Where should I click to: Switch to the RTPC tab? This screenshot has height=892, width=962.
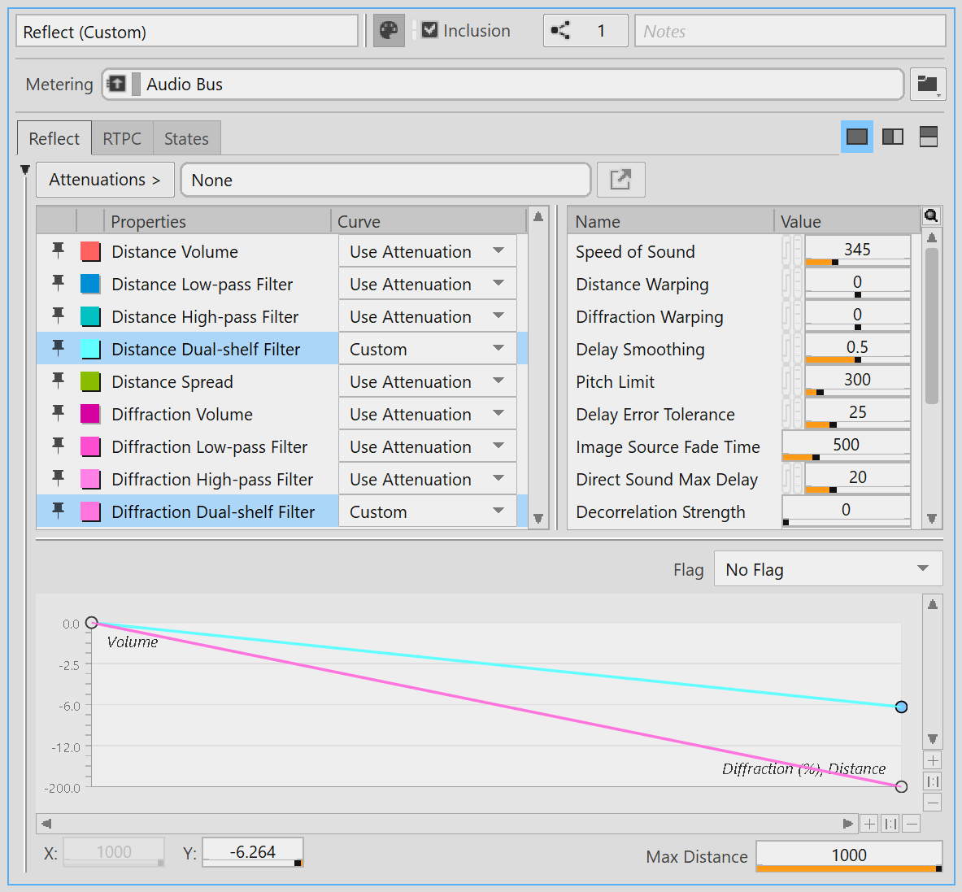click(122, 139)
